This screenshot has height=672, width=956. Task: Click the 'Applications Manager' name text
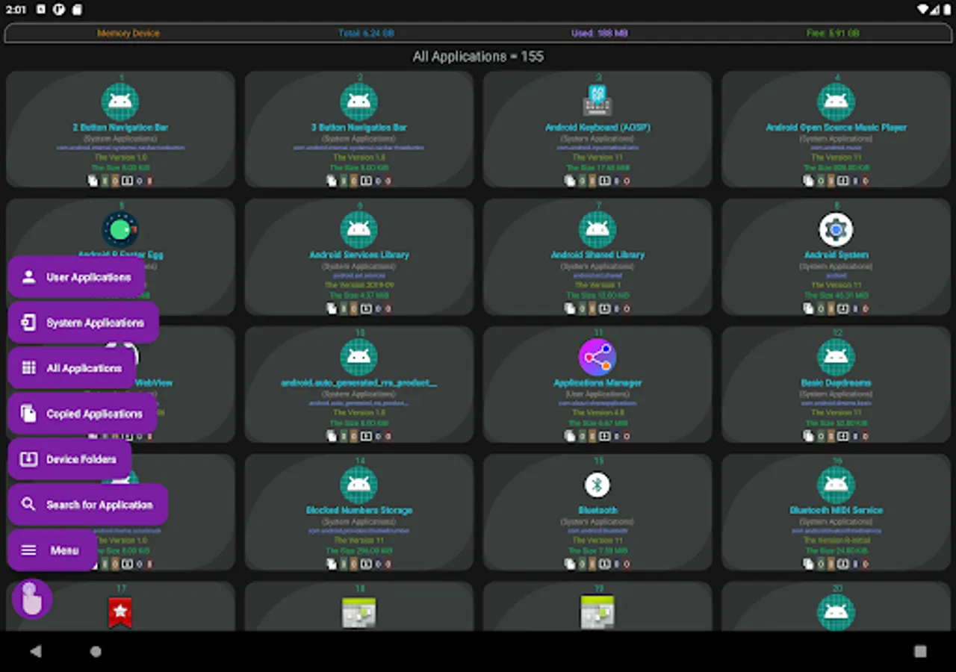tap(597, 383)
